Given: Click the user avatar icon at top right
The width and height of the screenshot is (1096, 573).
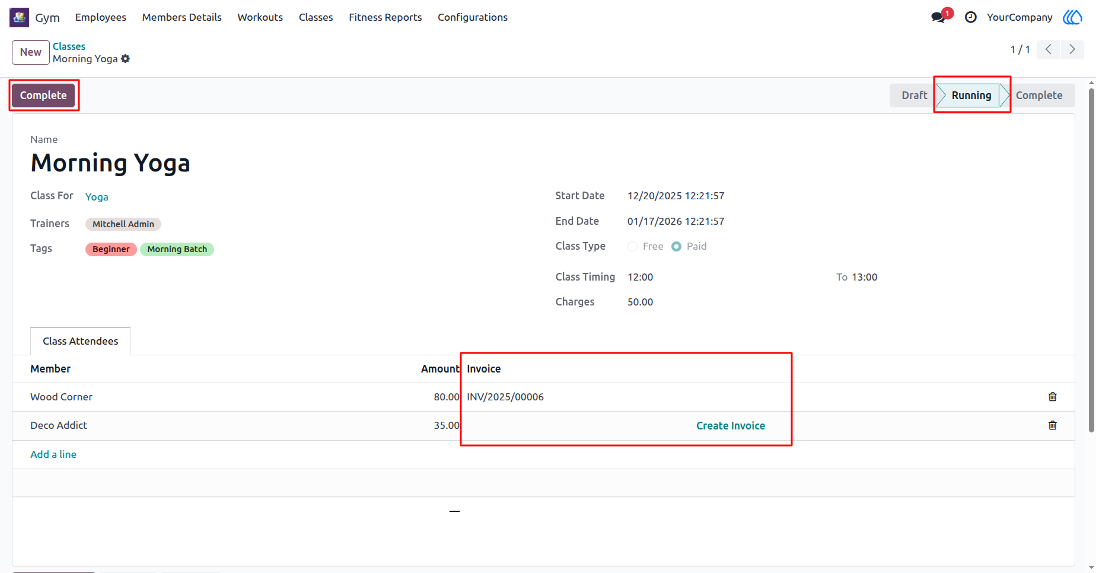Looking at the screenshot, I should coord(1072,17).
